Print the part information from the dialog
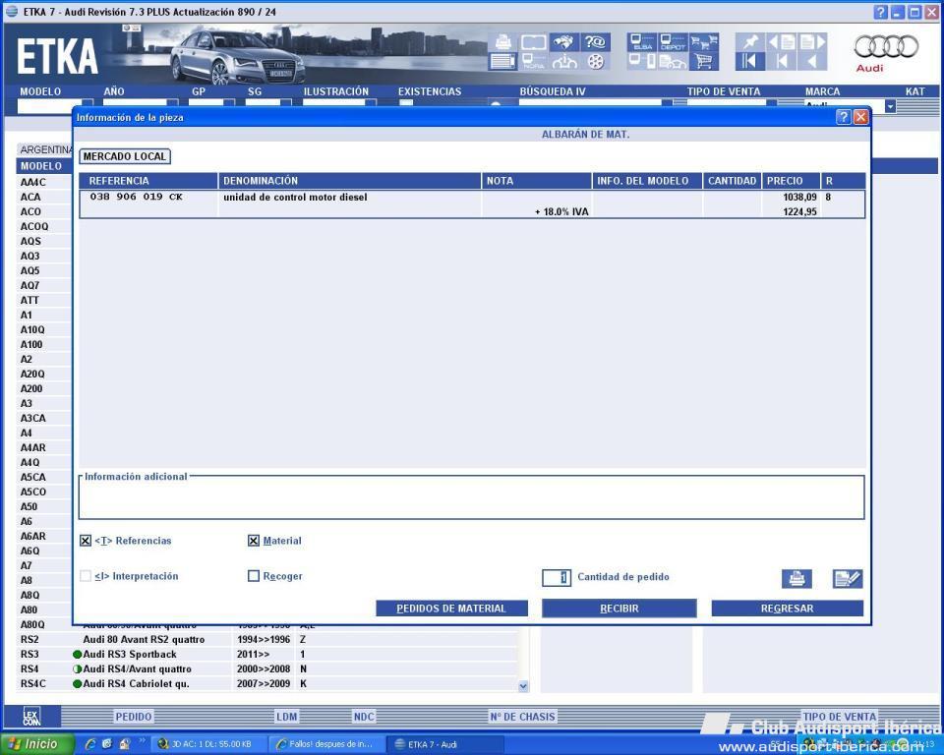 pos(796,579)
